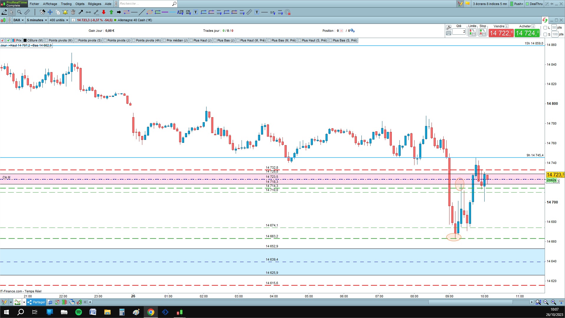Open the Fichier menu
Viewport: 565px width, 318px height.
[x=34, y=4]
